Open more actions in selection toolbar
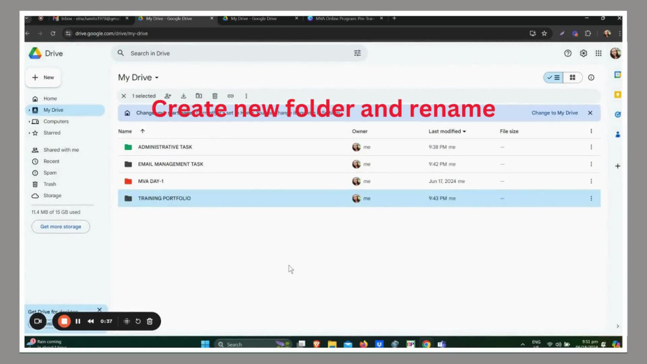Screen dimensions: 647x364 click(x=247, y=96)
